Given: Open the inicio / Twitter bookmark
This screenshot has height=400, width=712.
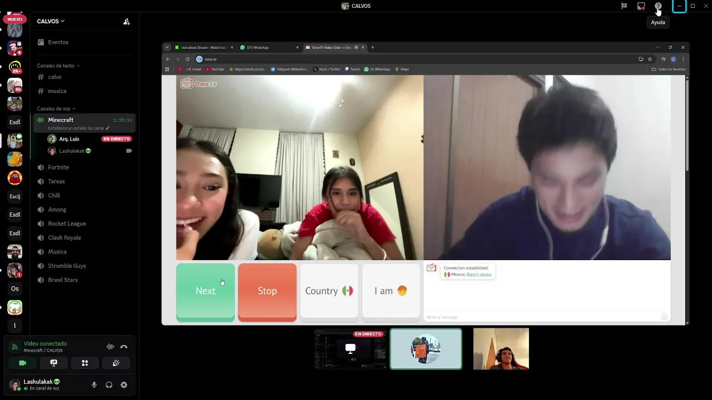Looking at the screenshot, I should [x=327, y=69].
